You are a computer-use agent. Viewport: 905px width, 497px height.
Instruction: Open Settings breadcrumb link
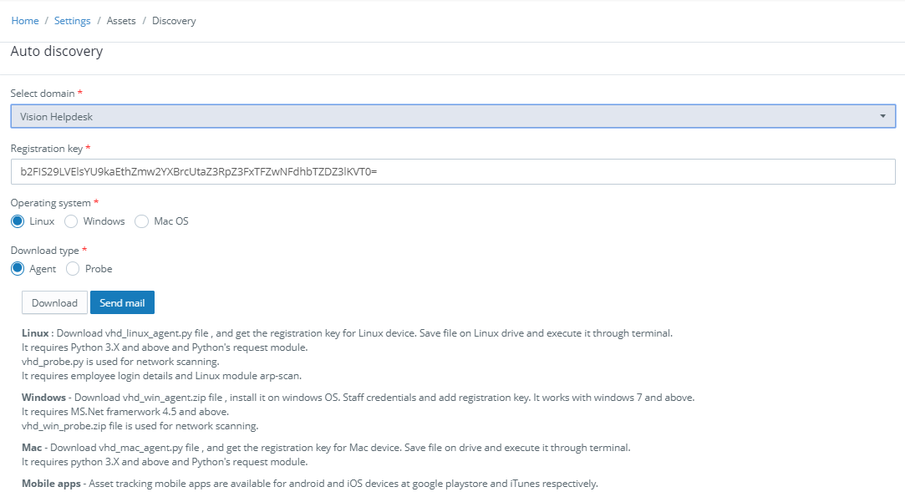[72, 21]
